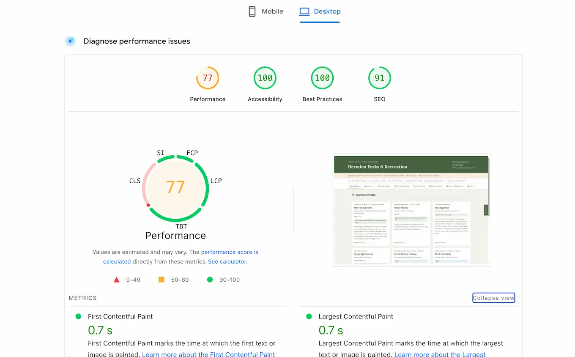Click the green dot beside First Contentful Paint
This screenshot has height=357, width=575.
pos(78,316)
